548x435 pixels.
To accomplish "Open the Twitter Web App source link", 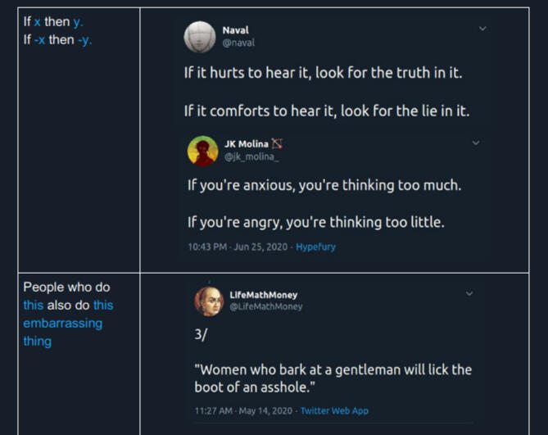I will (334, 410).
